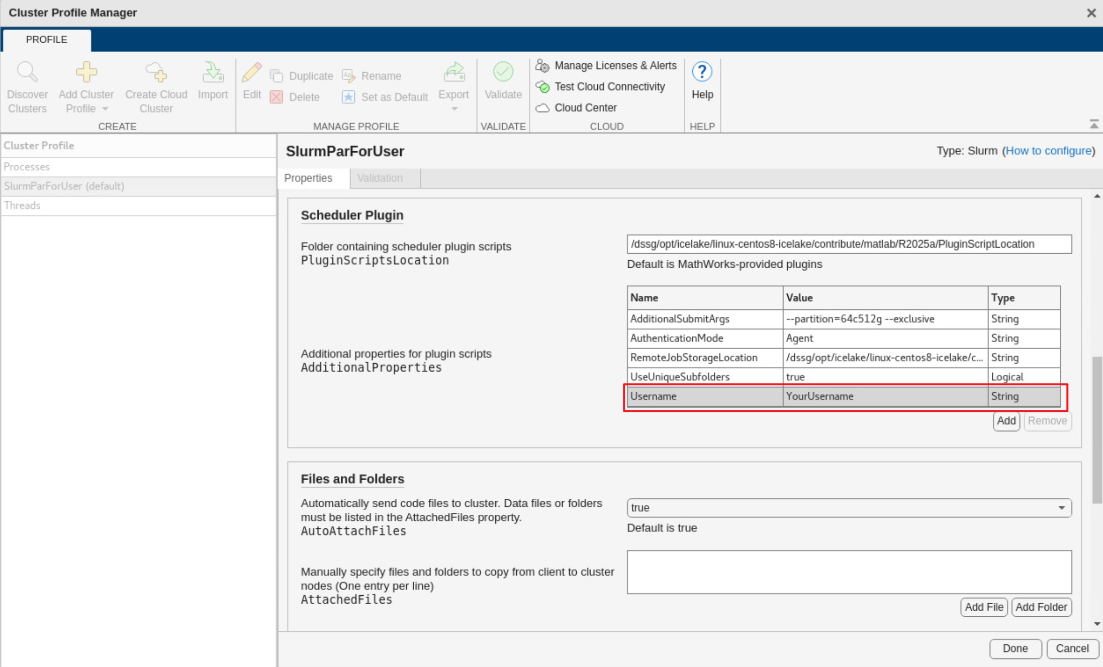
Task: Close the Cluster Profile Manager window
Action: click(x=1091, y=13)
